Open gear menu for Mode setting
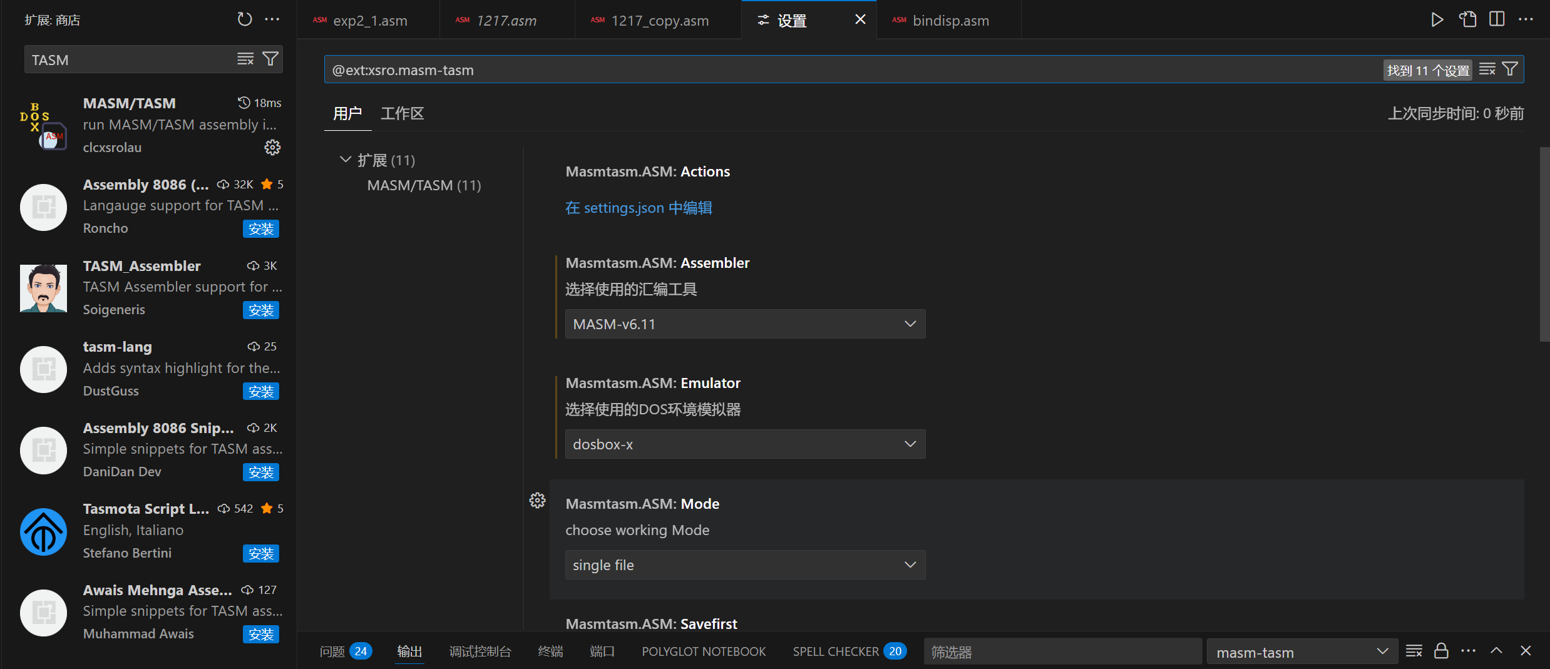Viewport: 1550px width, 669px height. point(537,501)
